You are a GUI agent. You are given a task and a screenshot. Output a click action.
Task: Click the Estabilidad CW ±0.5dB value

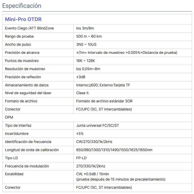[93, 174]
